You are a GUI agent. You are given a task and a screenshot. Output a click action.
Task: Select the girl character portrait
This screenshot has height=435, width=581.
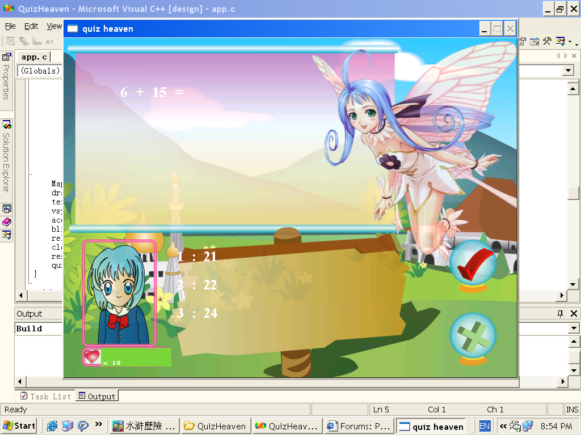coord(119,293)
